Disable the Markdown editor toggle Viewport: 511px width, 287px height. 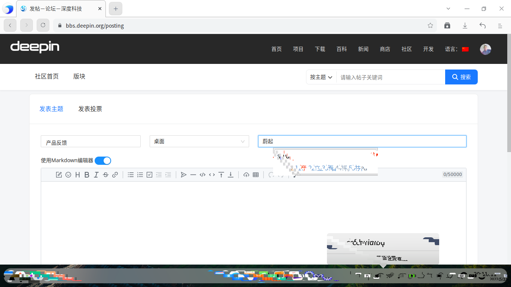(x=103, y=160)
